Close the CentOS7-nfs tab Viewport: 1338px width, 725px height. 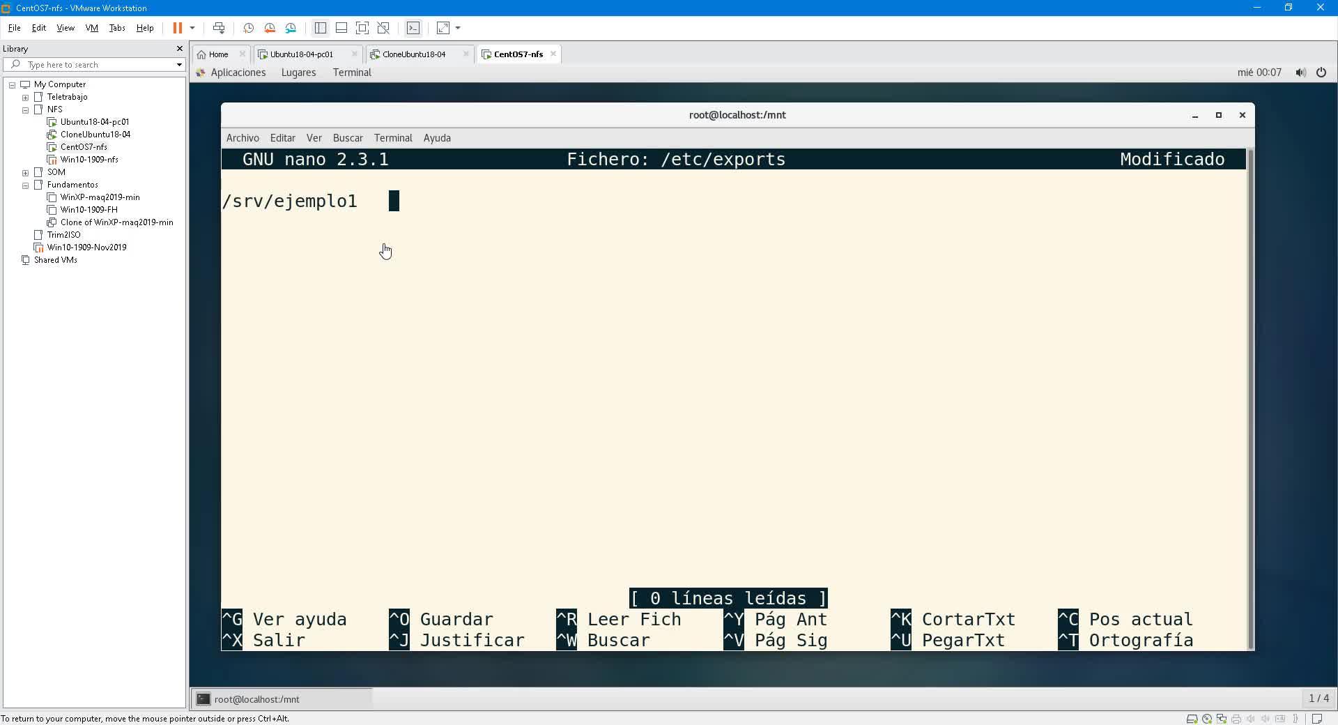(x=553, y=54)
